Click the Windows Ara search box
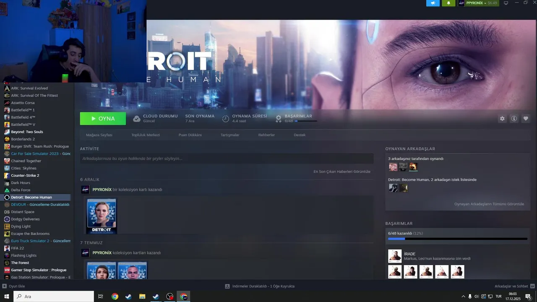 54,297
